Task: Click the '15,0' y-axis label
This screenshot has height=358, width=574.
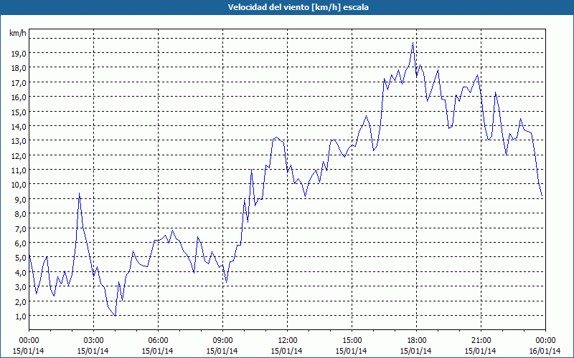Action: click(19, 112)
